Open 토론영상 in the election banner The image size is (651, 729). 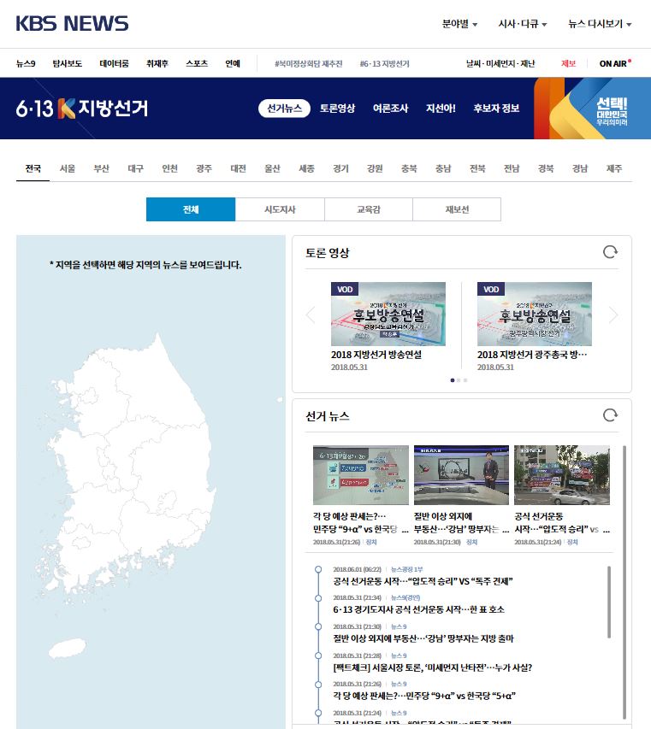point(337,109)
